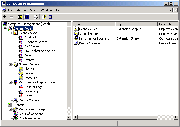This screenshot has width=180, height=127.
Task: Click the tree pane scroll down arrow
Action: tap(69, 117)
